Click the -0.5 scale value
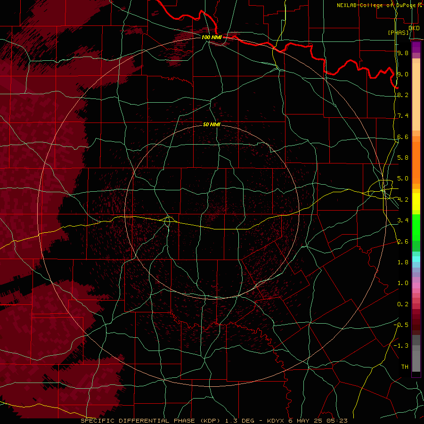The width and height of the screenshot is (424, 424). (401, 325)
